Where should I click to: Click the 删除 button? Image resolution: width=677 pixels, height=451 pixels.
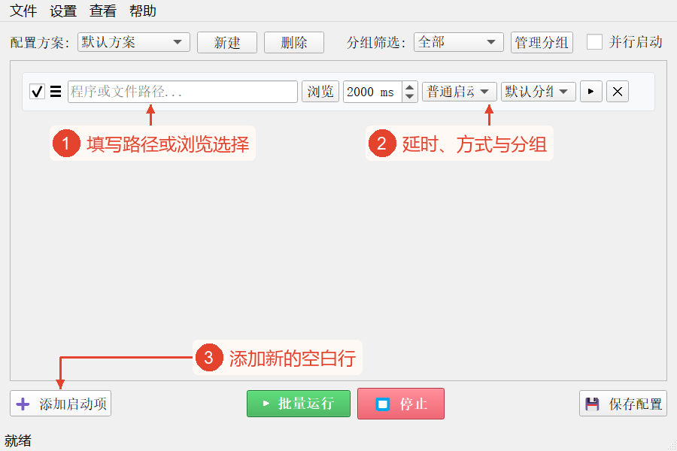pos(294,42)
